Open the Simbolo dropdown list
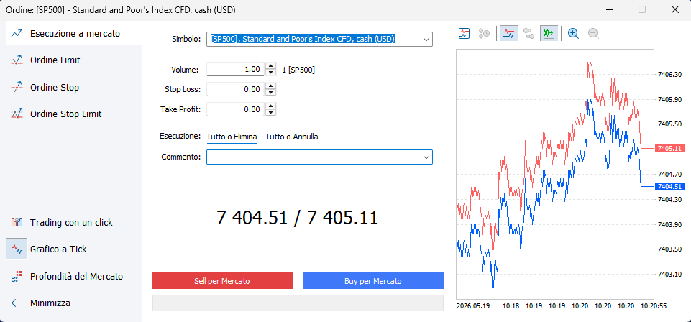 click(x=426, y=40)
